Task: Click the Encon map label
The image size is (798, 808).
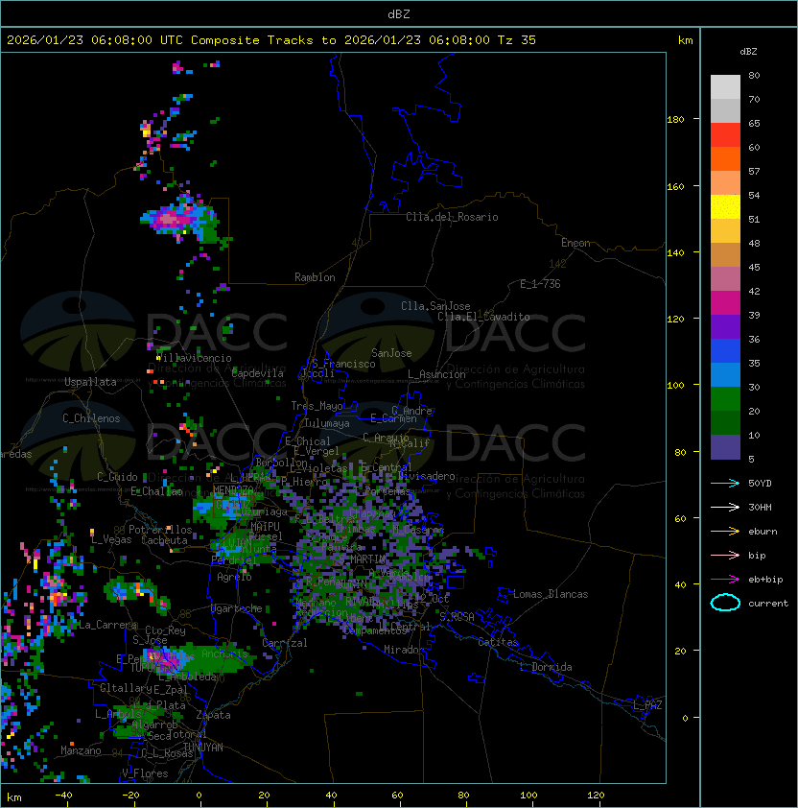Action: [575, 243]
